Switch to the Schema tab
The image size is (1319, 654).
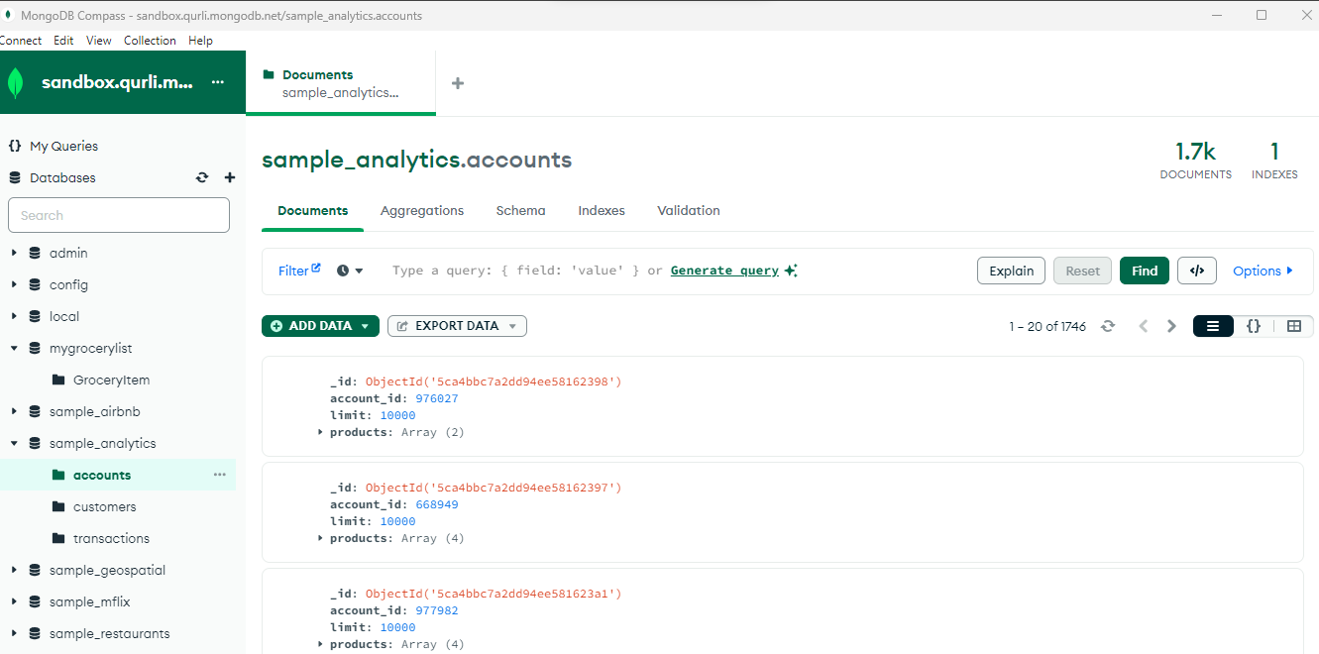pos(521,211)
